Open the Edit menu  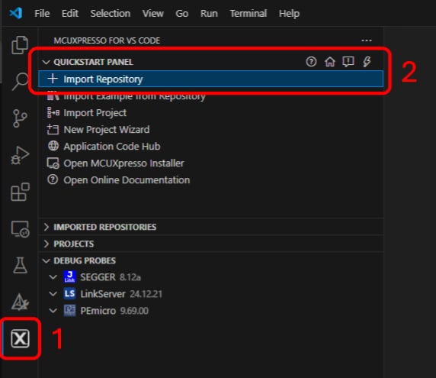click(x=70, y=14)
